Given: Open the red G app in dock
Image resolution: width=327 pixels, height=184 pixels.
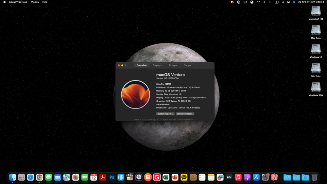Looking at the screenshot, I should [157, 177].
